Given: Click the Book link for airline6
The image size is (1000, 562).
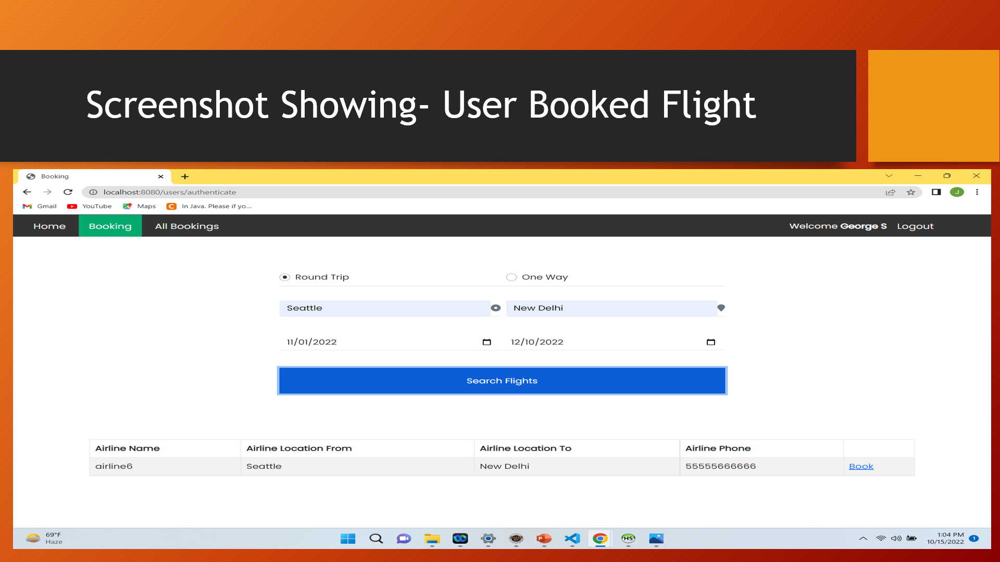Looking at the screenshot, I should click(x=861, y=466).
